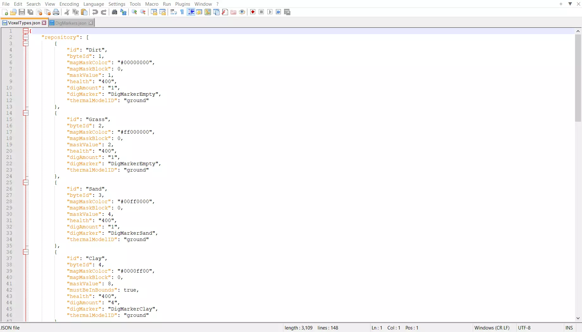Zoom in on the editor text

tap(134, 12)
